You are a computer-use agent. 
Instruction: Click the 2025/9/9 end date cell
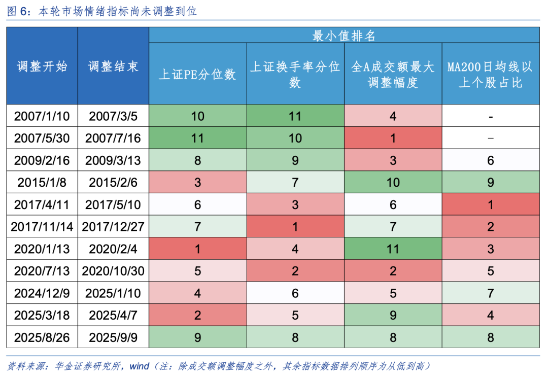pos(113,337)
